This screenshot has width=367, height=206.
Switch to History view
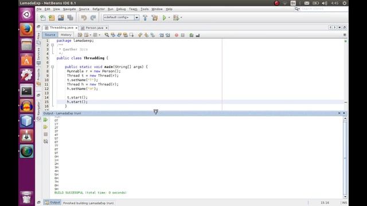coord(66,35)
